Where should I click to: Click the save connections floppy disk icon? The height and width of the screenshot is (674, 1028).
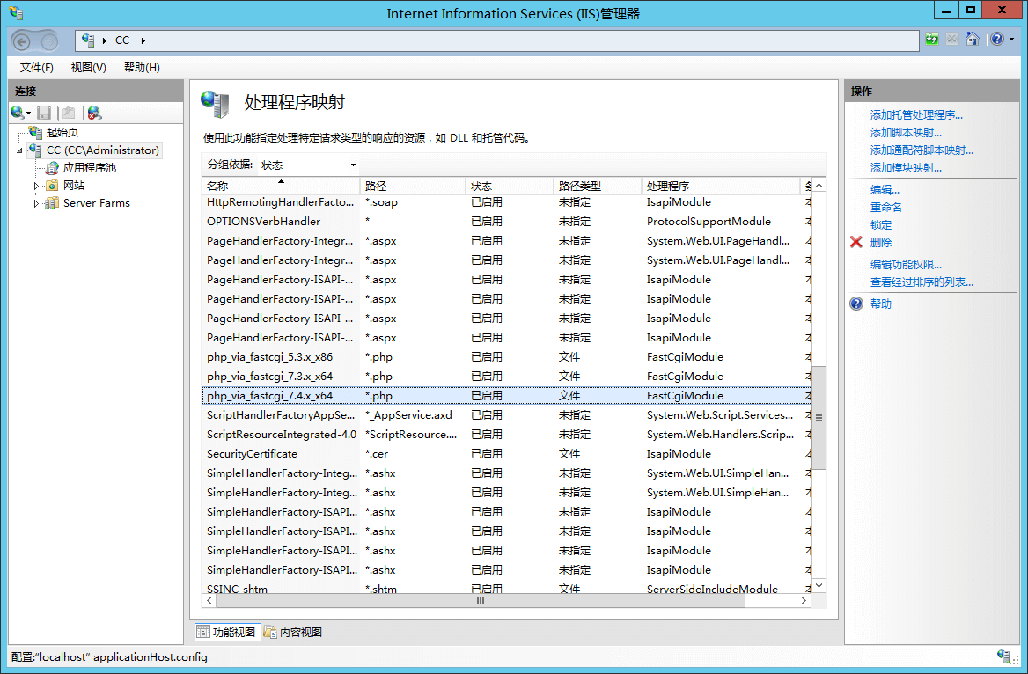coord(44,113)
